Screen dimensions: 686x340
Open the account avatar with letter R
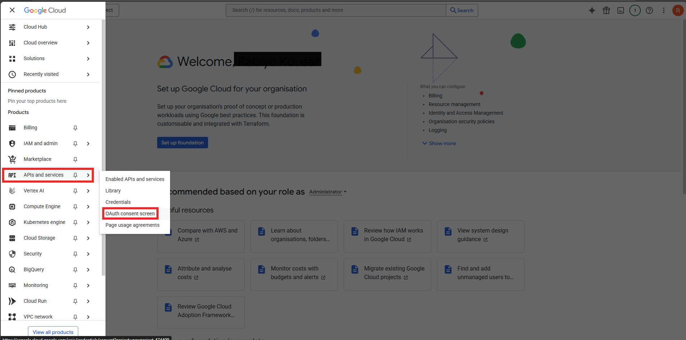click(x=678, y=10)
